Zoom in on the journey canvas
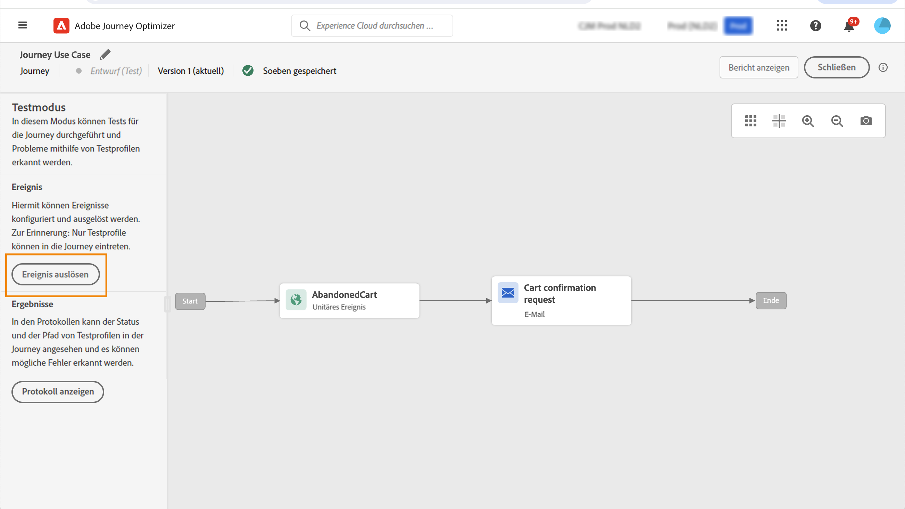 click(808, 121)
